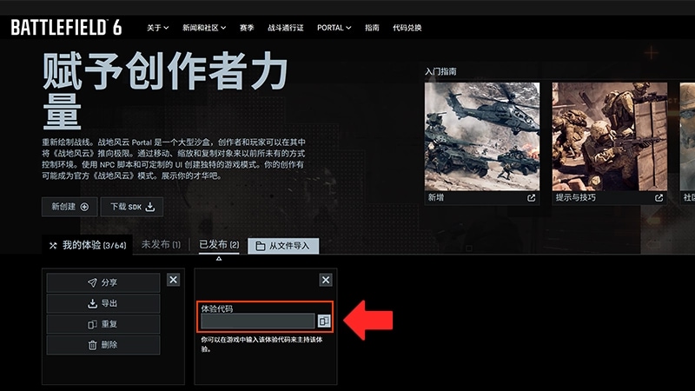
Task: Expand the PORTAL dropdown menu
Action: click(334, 28)
